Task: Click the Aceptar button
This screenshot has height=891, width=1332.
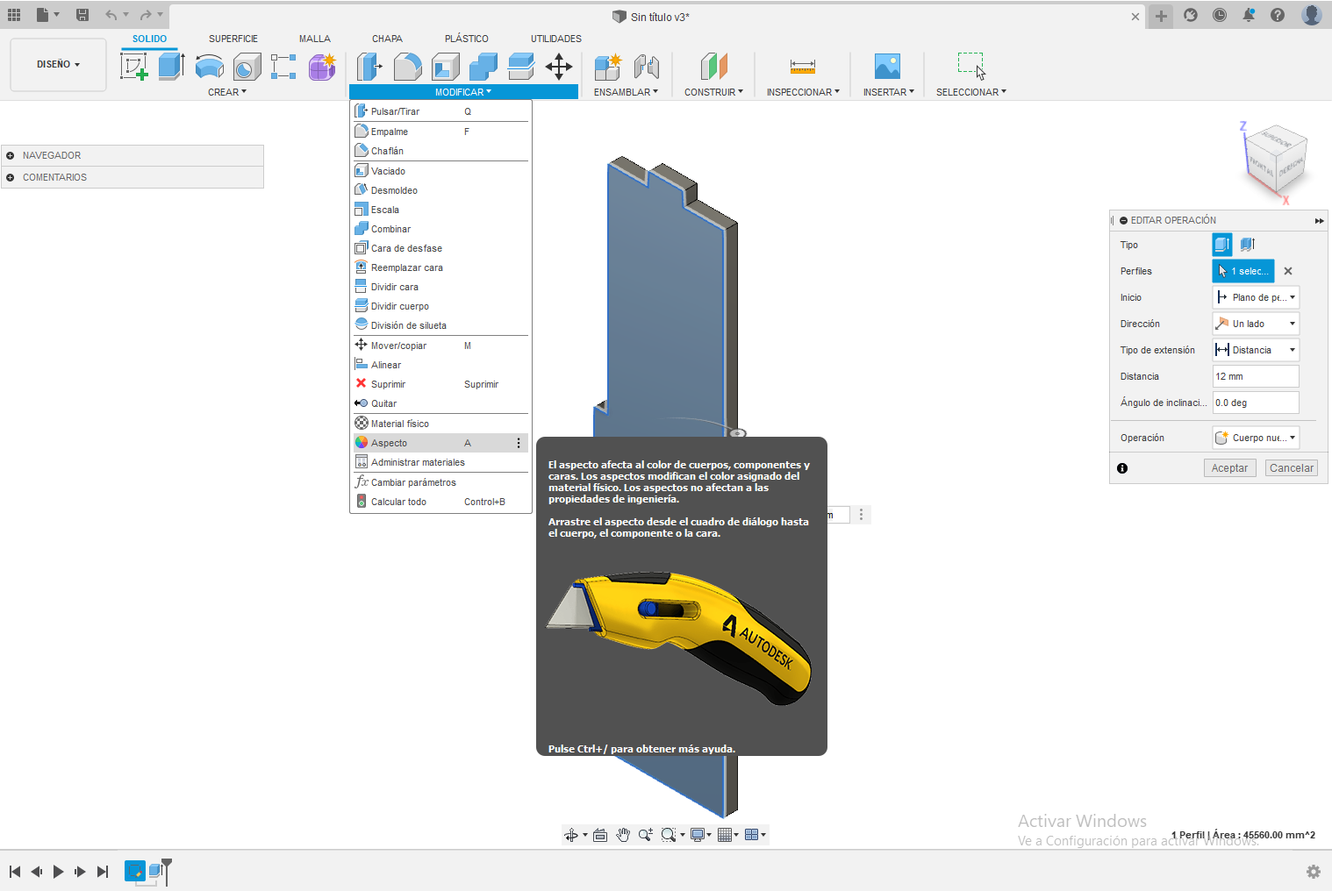Action: (1229, 468)
